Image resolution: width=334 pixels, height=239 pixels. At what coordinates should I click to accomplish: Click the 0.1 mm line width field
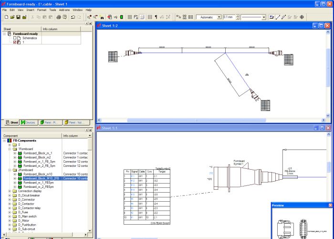(x=229, y=17)
